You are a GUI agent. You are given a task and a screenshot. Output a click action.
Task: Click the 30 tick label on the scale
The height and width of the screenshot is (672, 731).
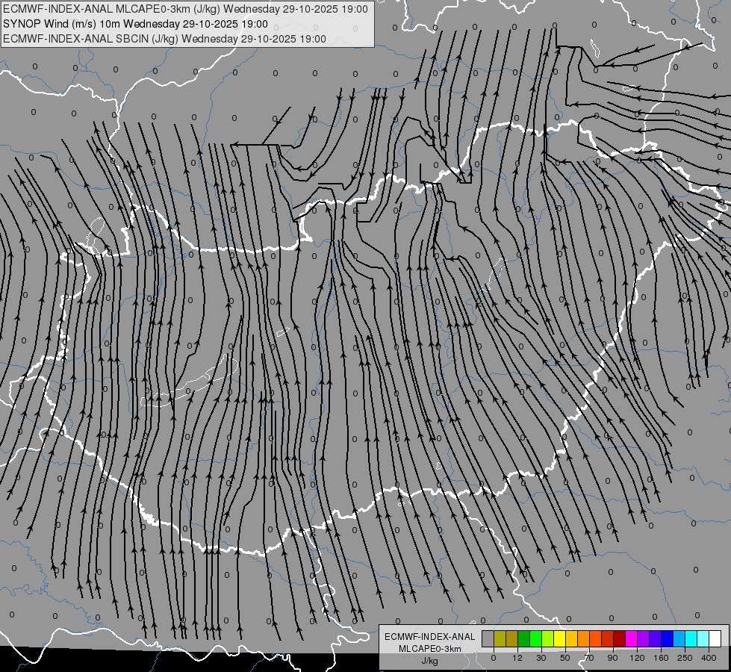coord(541,658)
